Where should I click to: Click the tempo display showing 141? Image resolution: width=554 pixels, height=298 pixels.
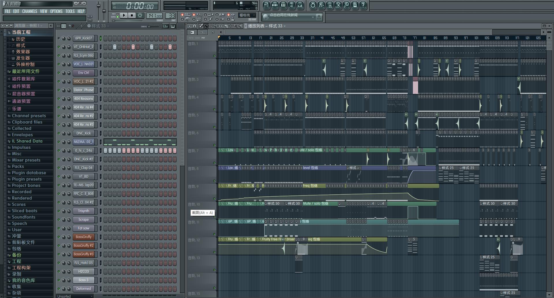point(155,16)
